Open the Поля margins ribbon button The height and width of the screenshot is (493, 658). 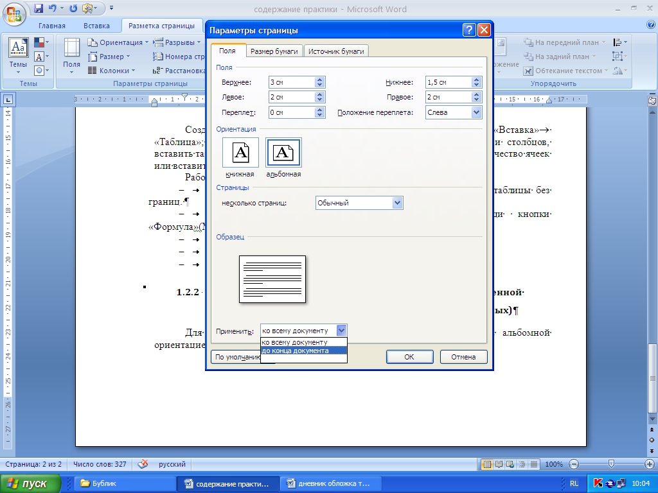pyautogui.click(x=71, y=56)
